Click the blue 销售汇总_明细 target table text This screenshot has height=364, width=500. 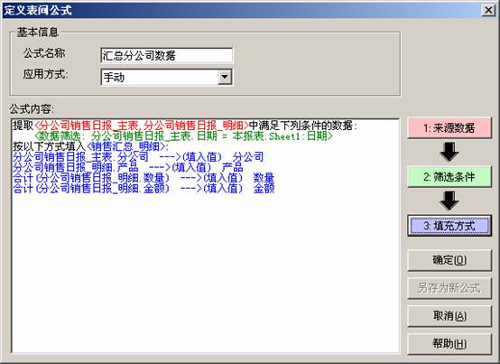pos(126,146)
